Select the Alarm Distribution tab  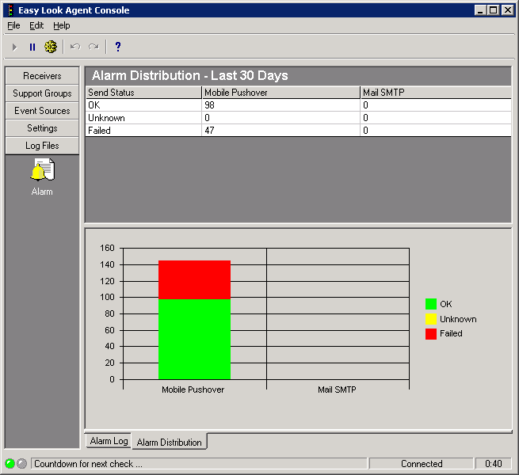pos(169,442)
